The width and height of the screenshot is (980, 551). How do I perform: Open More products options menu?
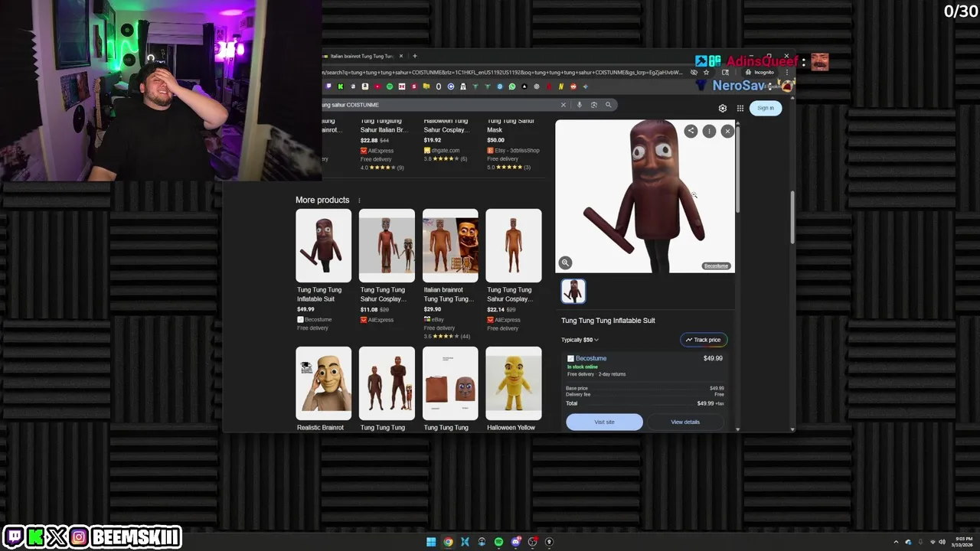[x=359, y=201]
